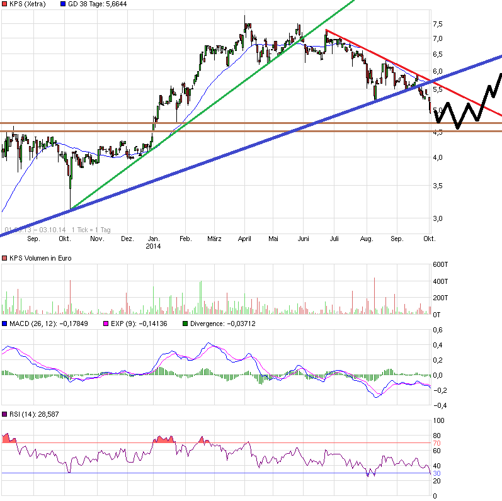Screen dimensions: 502x501
Task: Click the Feb. label on the time axis
Action: (x=185, y=239)
